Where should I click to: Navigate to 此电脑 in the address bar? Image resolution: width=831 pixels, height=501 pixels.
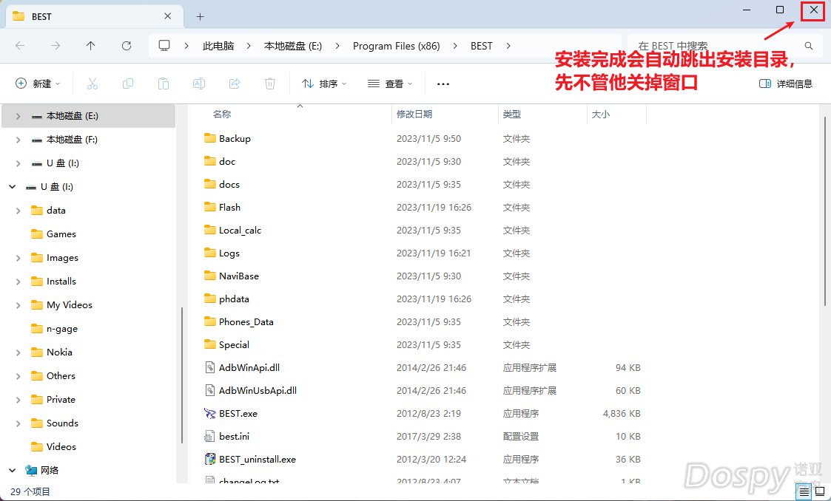[x=218, y=46]
